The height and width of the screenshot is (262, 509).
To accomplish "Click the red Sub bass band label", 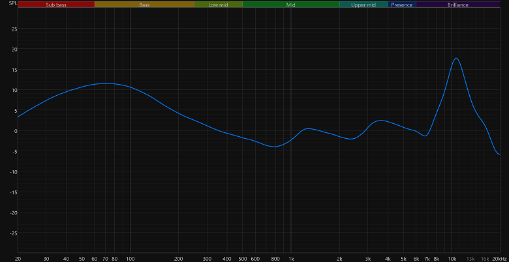I will (x=55, y=5).
